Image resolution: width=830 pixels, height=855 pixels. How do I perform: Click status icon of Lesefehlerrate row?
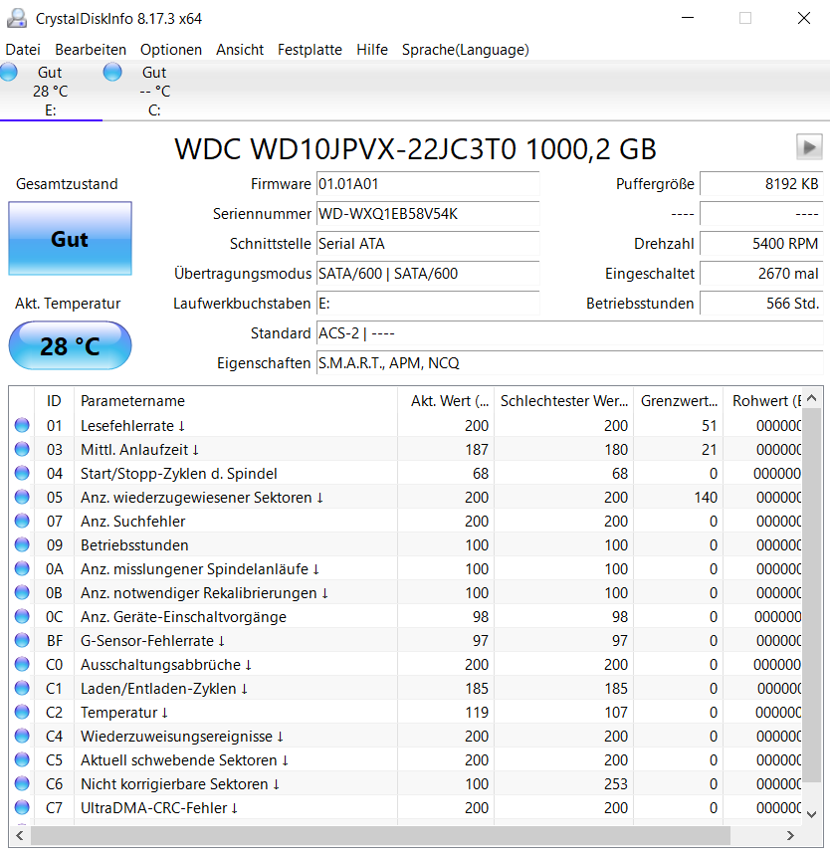click(x=22, y=425)
